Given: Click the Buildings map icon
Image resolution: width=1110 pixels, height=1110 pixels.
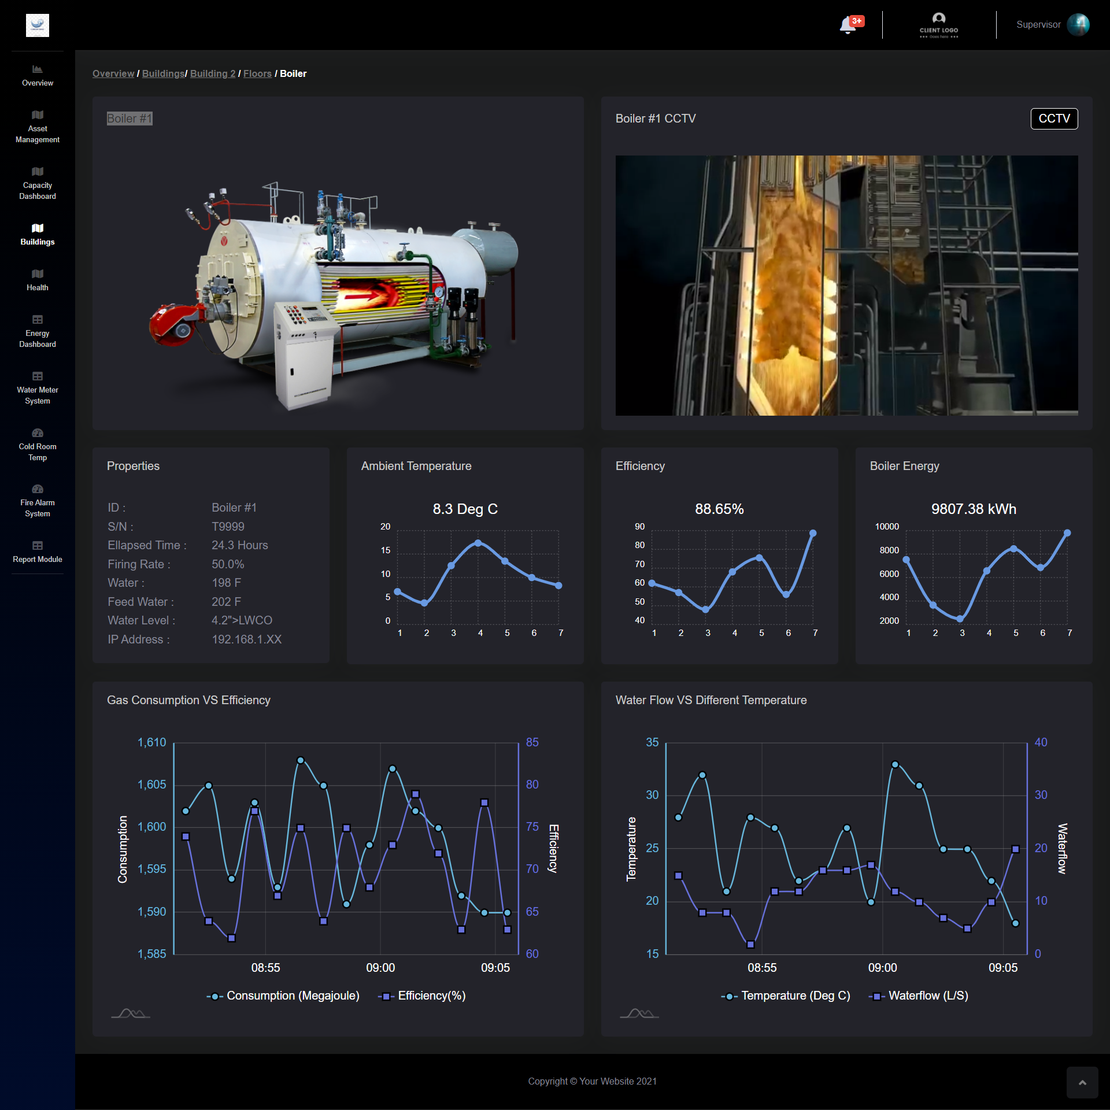Looking at the screenshot, I should pos(38,228).
